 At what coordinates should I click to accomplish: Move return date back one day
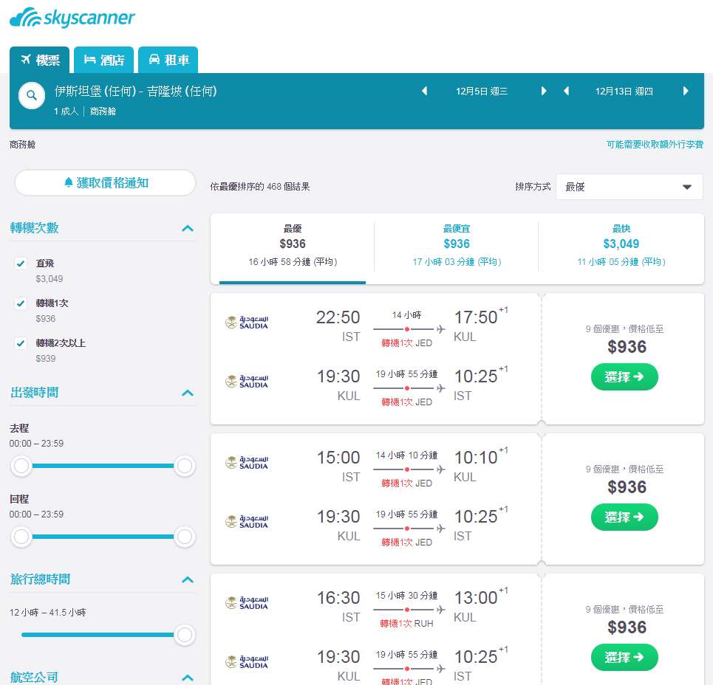566,91
